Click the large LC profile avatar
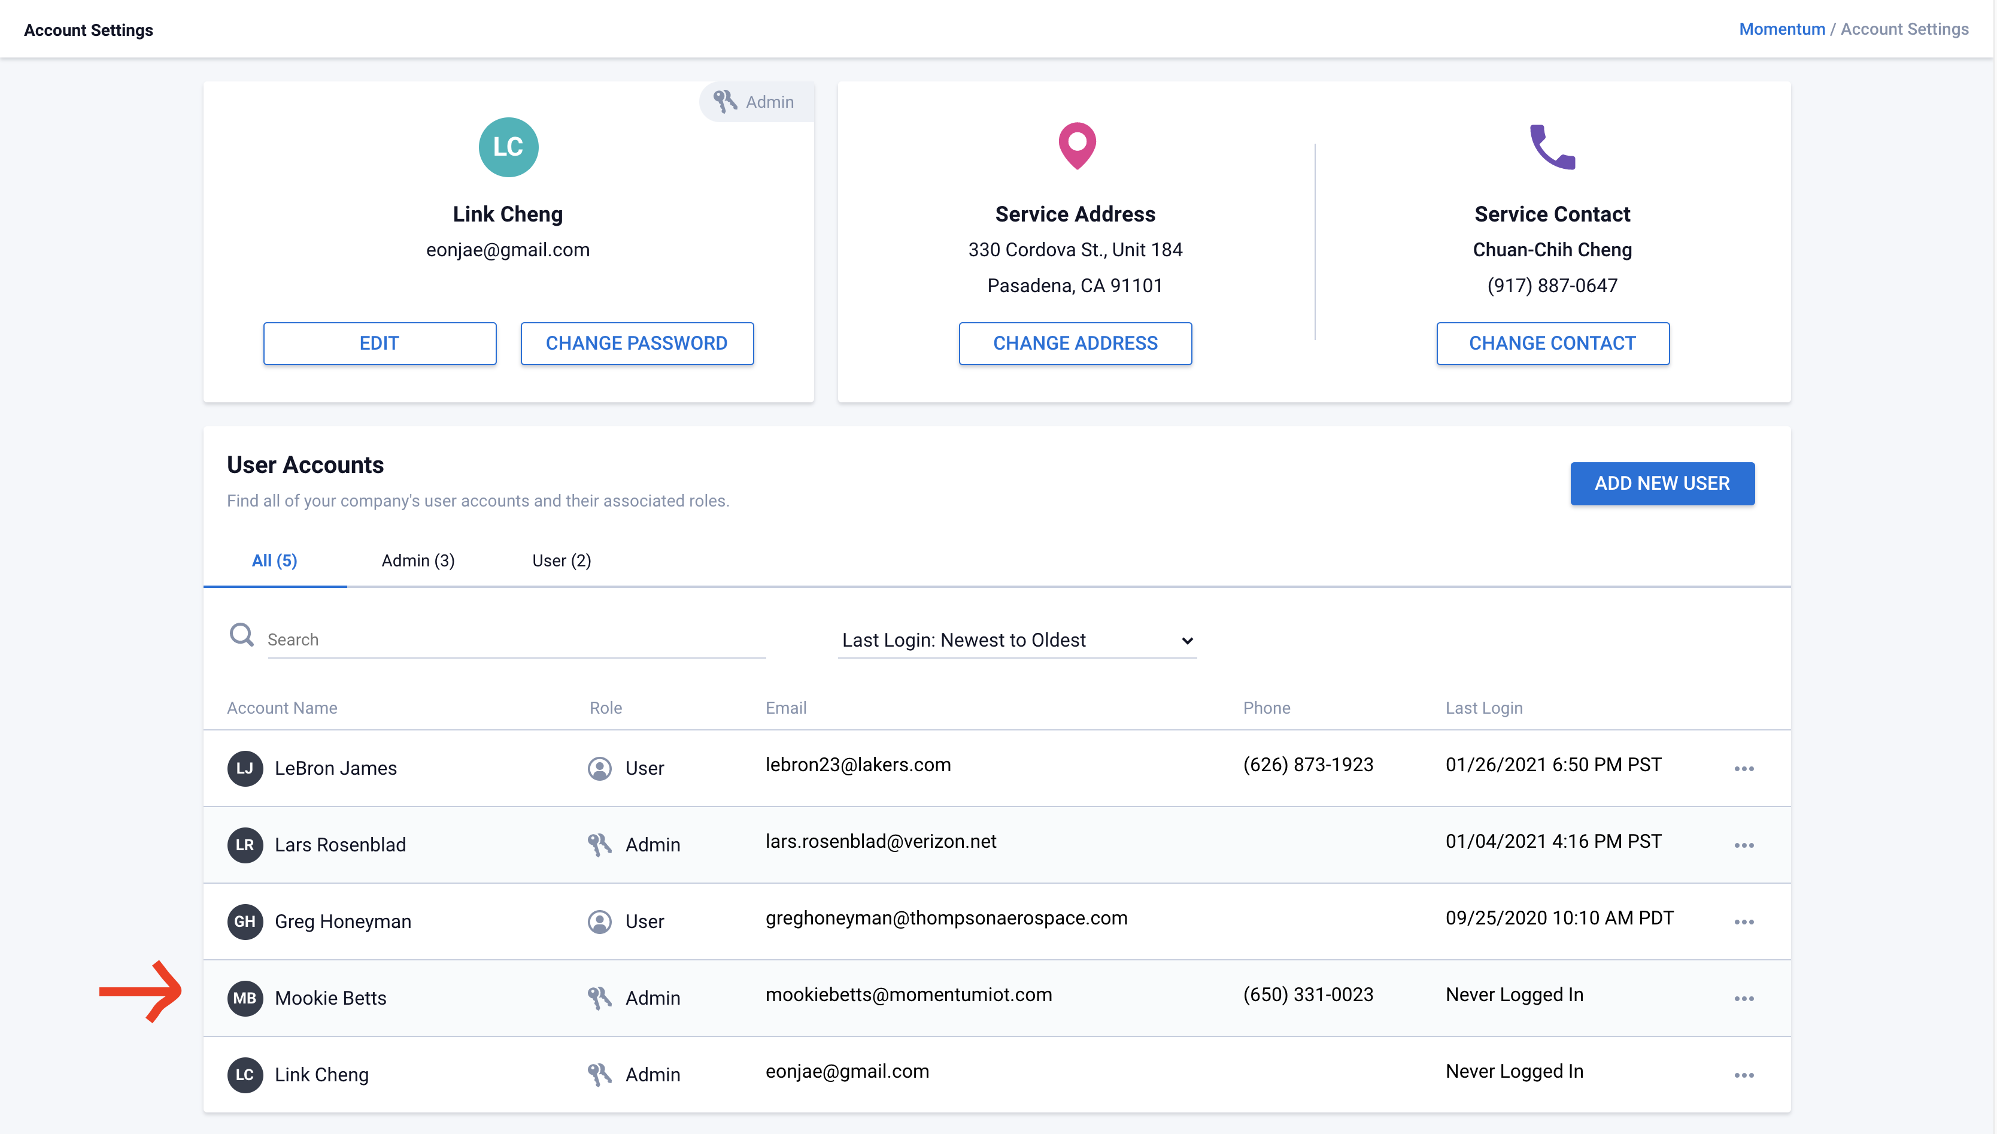This screenshot has height=1134, width=1997. pos(508,147)
